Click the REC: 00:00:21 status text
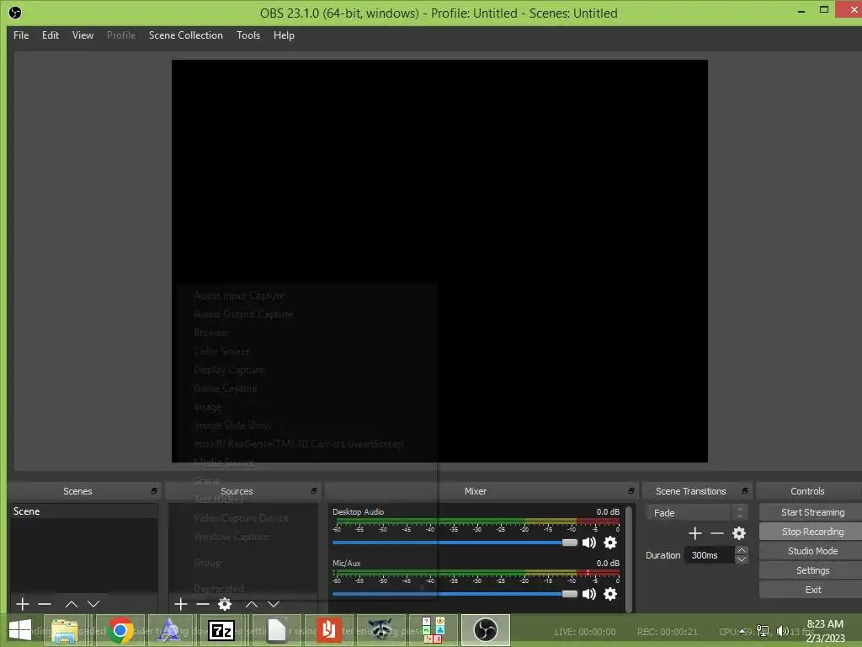 667,632
